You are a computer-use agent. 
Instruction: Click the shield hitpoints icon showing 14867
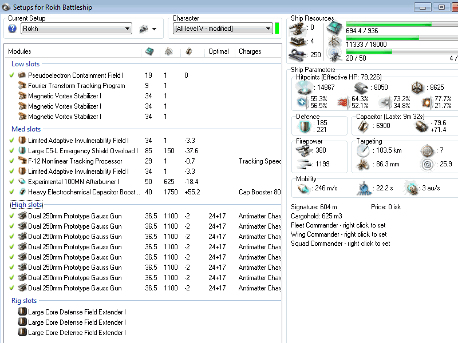[x=304, y=87]
